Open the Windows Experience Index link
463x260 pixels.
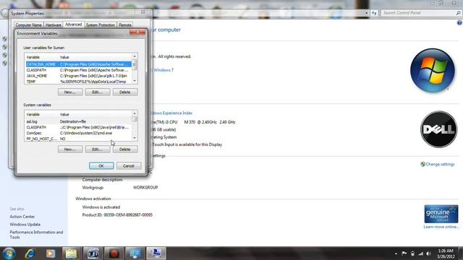pyautogui.click(x=172, y=113)
